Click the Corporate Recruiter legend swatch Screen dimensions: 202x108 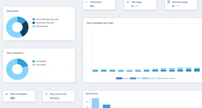click(34, 23)
